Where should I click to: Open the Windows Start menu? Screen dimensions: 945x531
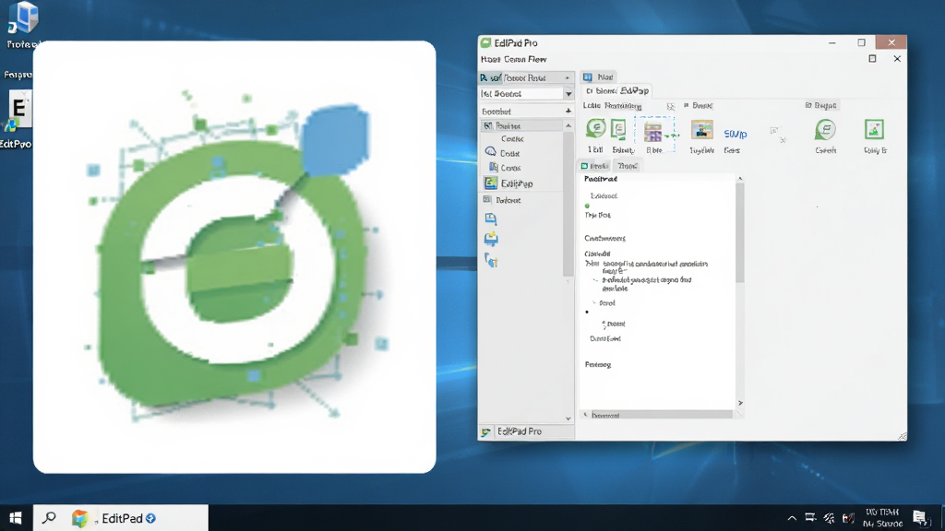click(16, 518)
